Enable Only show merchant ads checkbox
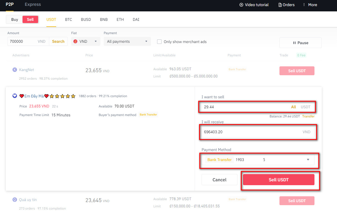This screenshot has height=211, width=337. (x=159, y=42)
